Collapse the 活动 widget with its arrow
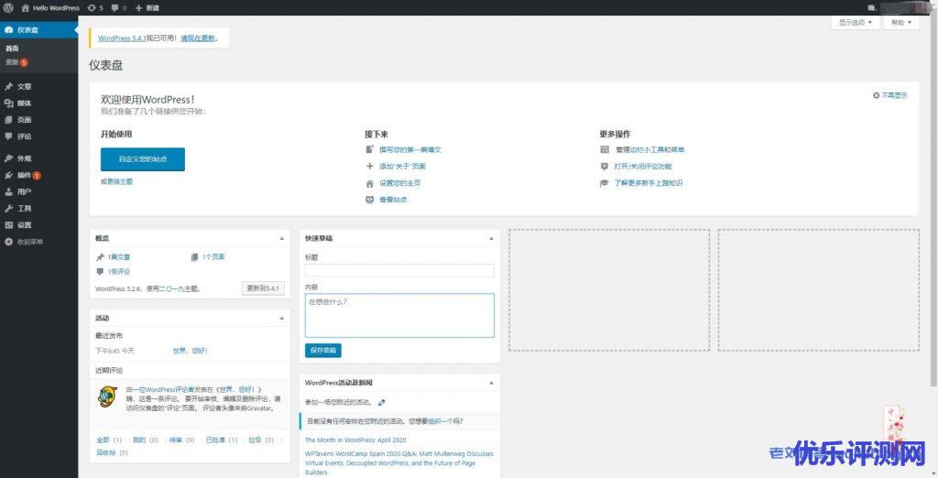Image resolution: width=938 pixels, height=478 pixels. click(282, 319)
